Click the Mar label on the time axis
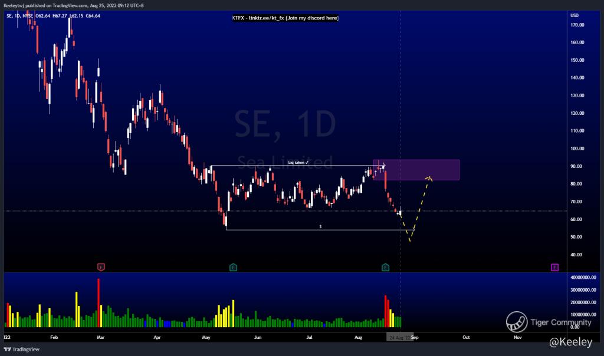604x356 pixels. click(100, 338)
